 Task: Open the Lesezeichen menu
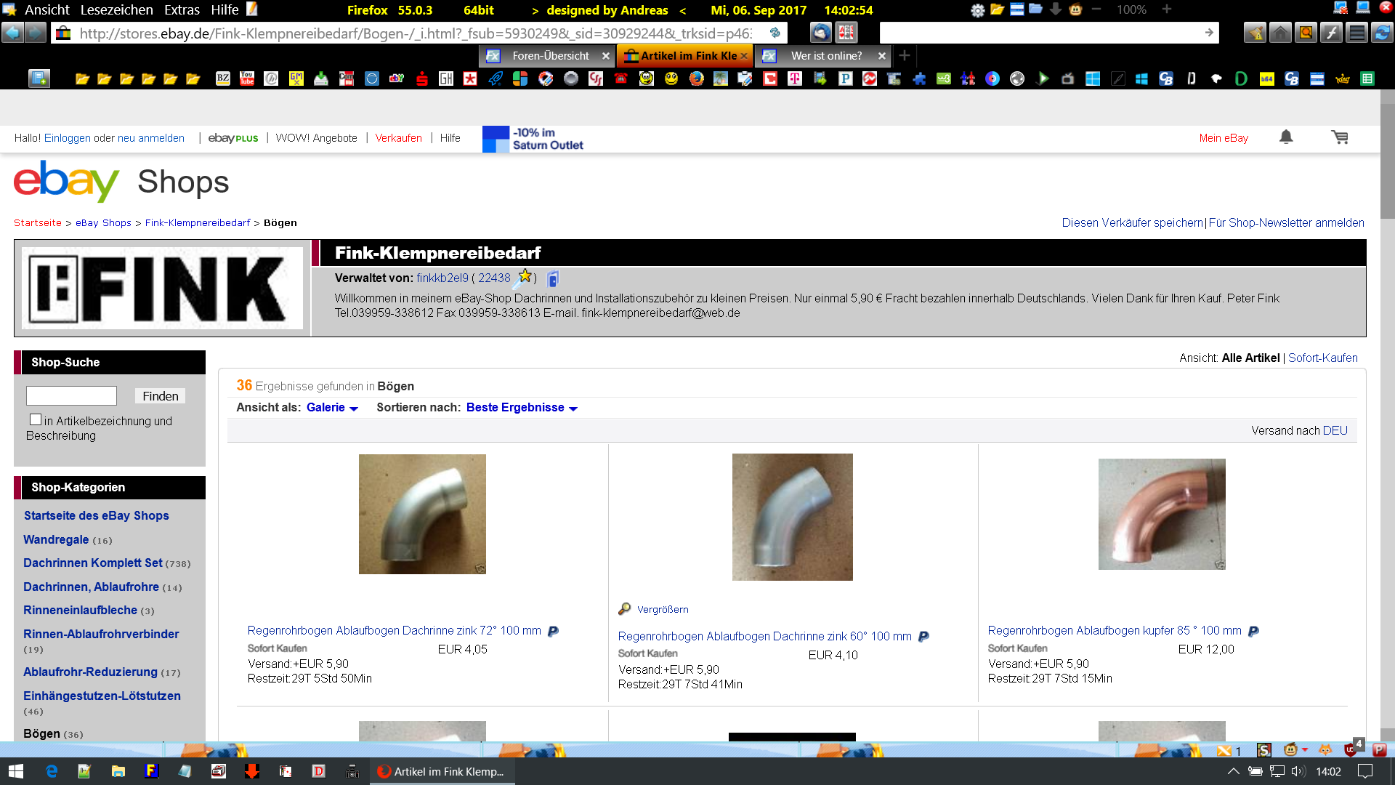[x=116, y=9]
